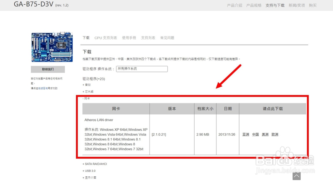Open the 产品介绍 top navigation item

(x=234, y=5)
